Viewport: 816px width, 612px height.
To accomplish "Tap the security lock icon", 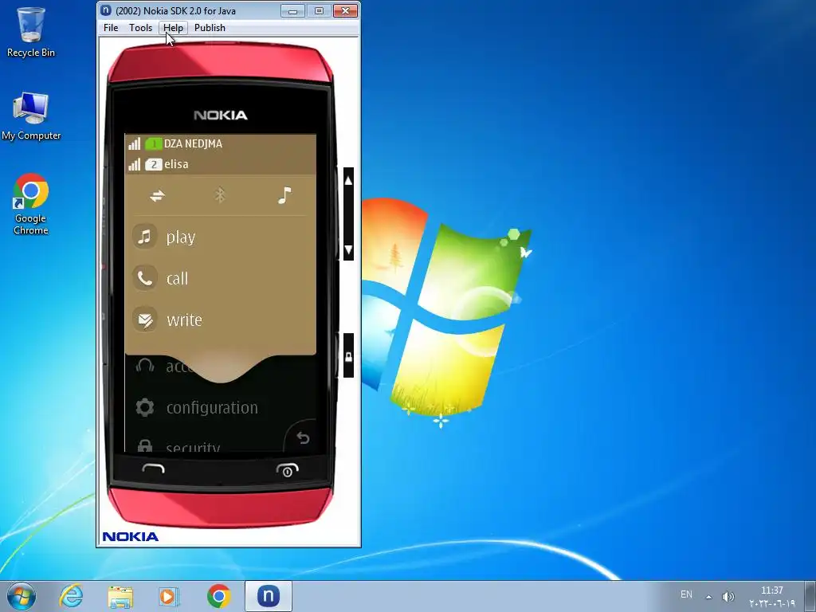I will pos(145,446).
